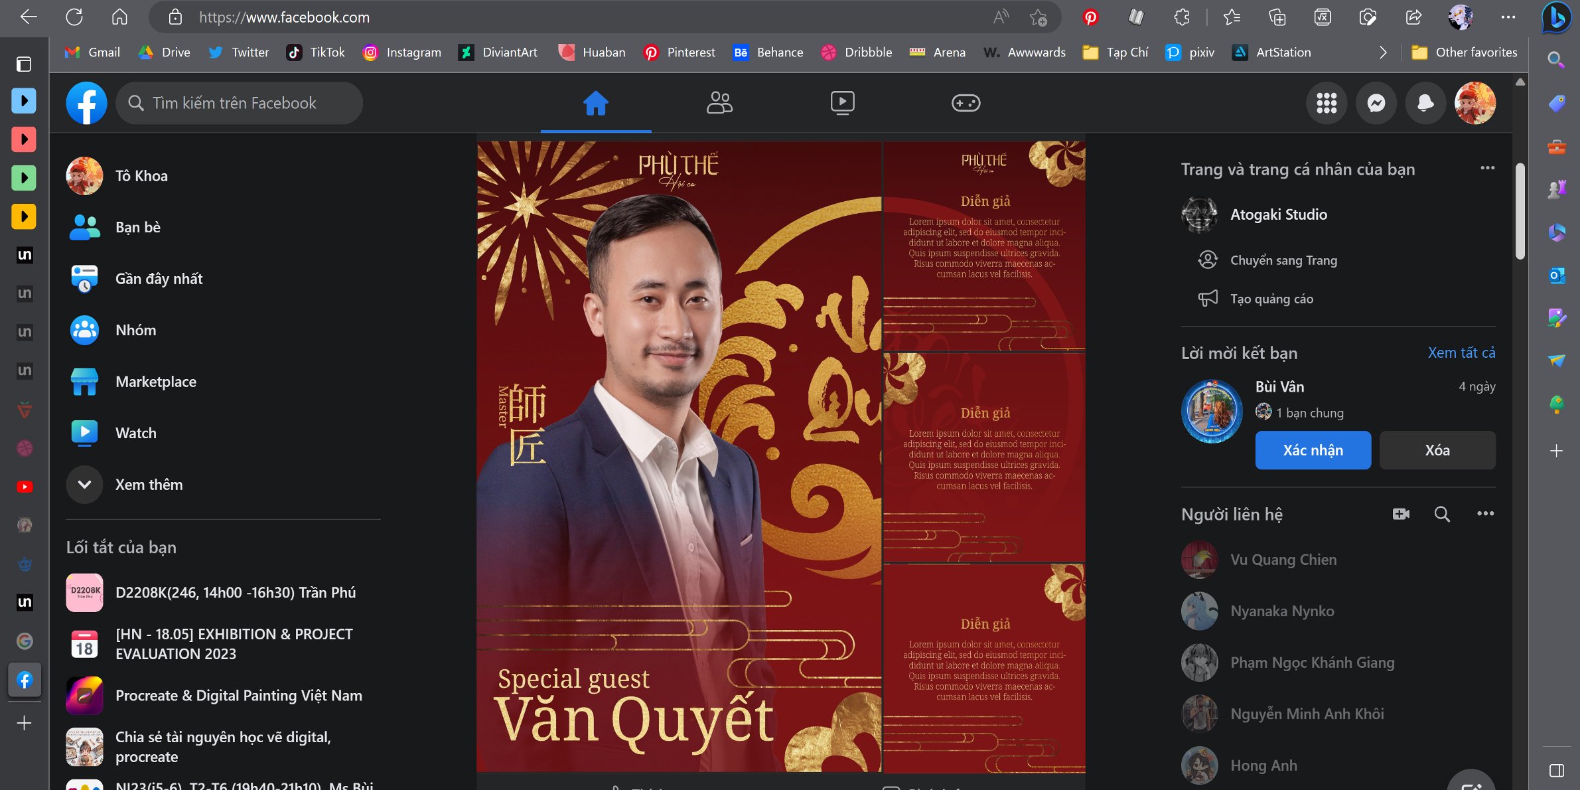Go to the browser home page
Screen dimensions: 1580x790
coord(119,17)
